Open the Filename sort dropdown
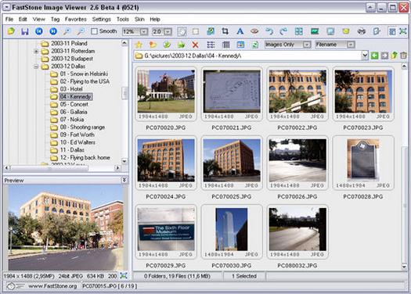 (351, 45)
